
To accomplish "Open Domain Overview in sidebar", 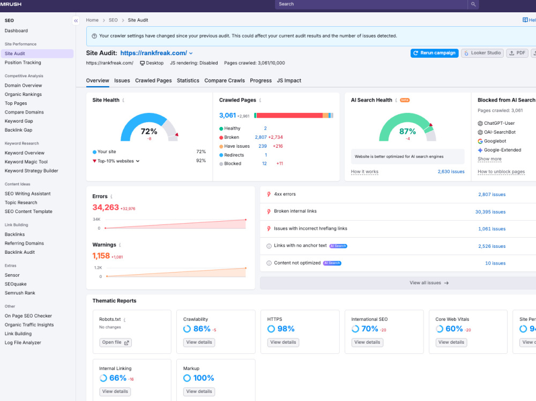I will click(23, 85).
